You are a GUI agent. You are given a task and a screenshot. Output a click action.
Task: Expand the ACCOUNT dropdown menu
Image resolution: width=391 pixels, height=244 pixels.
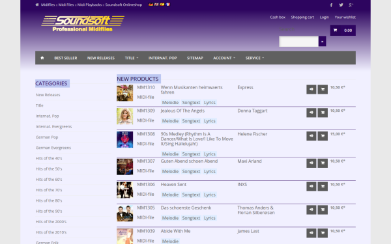[x=224, y=58]
